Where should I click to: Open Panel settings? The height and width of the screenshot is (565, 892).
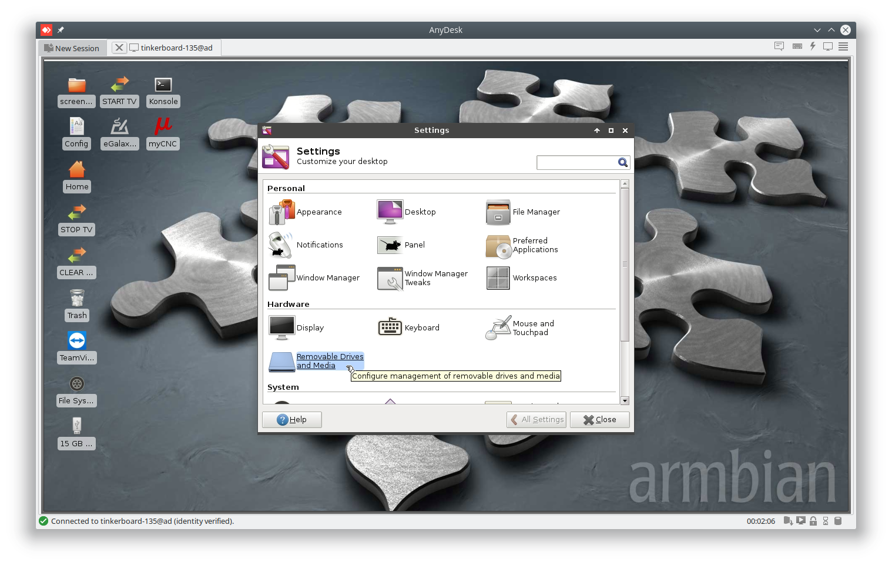click(401, 245)
